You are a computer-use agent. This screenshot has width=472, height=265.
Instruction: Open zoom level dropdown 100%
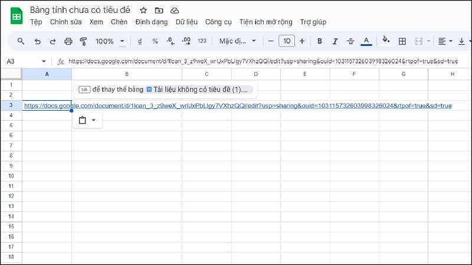coord(110,41)
